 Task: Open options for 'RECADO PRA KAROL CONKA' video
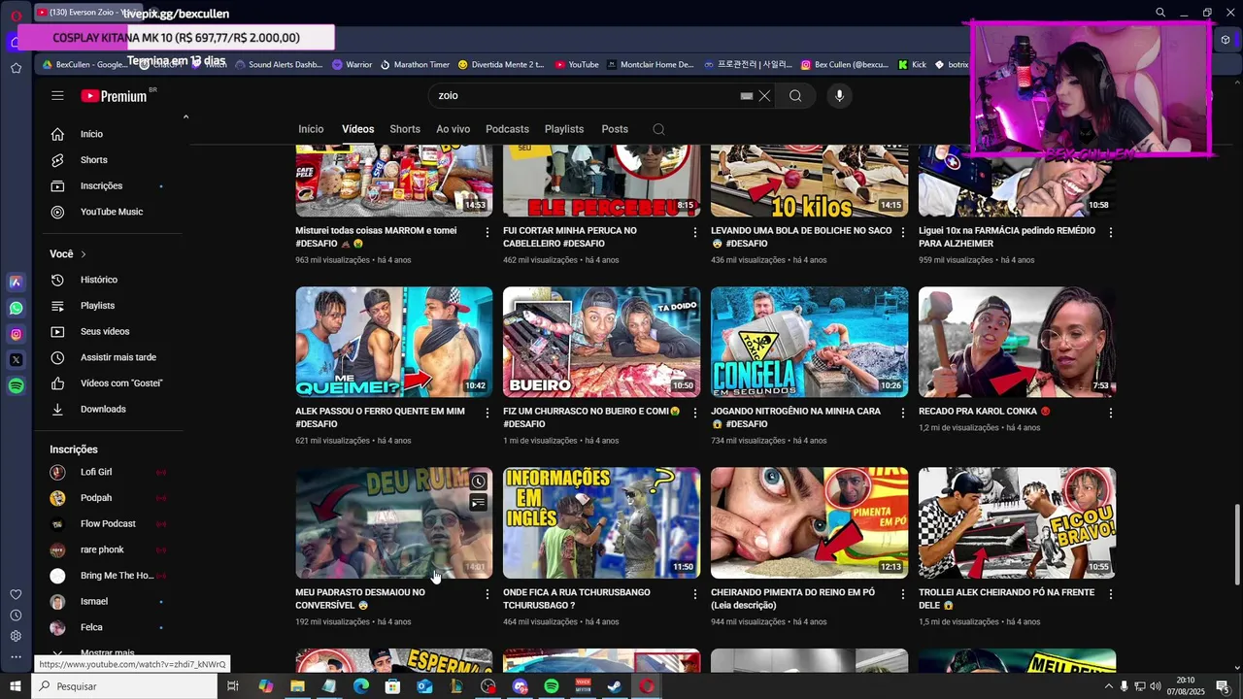click(x=1110, y=413)
